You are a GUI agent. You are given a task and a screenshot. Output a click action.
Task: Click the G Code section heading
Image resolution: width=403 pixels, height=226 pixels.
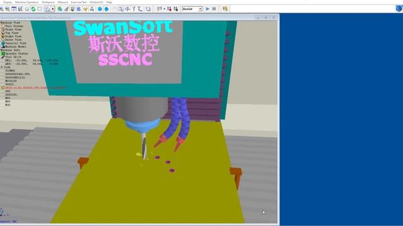tap(6, 67)
